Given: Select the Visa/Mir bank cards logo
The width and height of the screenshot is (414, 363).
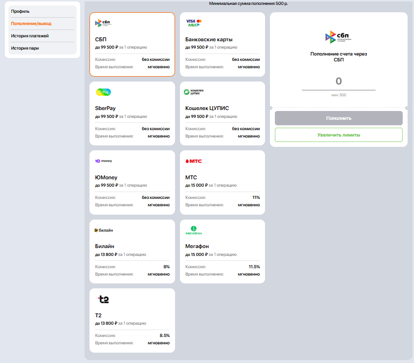Looking at the screenshot, I should pyautogui.click(x=194, y=23).
